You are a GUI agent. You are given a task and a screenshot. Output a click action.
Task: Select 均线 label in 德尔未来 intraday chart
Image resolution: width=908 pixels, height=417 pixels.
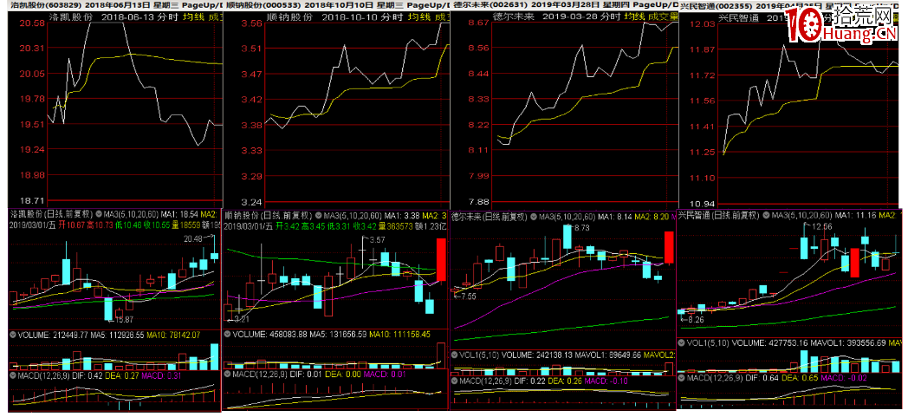pos(635,17)
